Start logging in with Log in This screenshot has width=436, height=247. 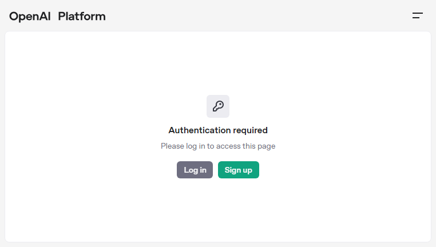pyautogui.click(x=195, y=170)
